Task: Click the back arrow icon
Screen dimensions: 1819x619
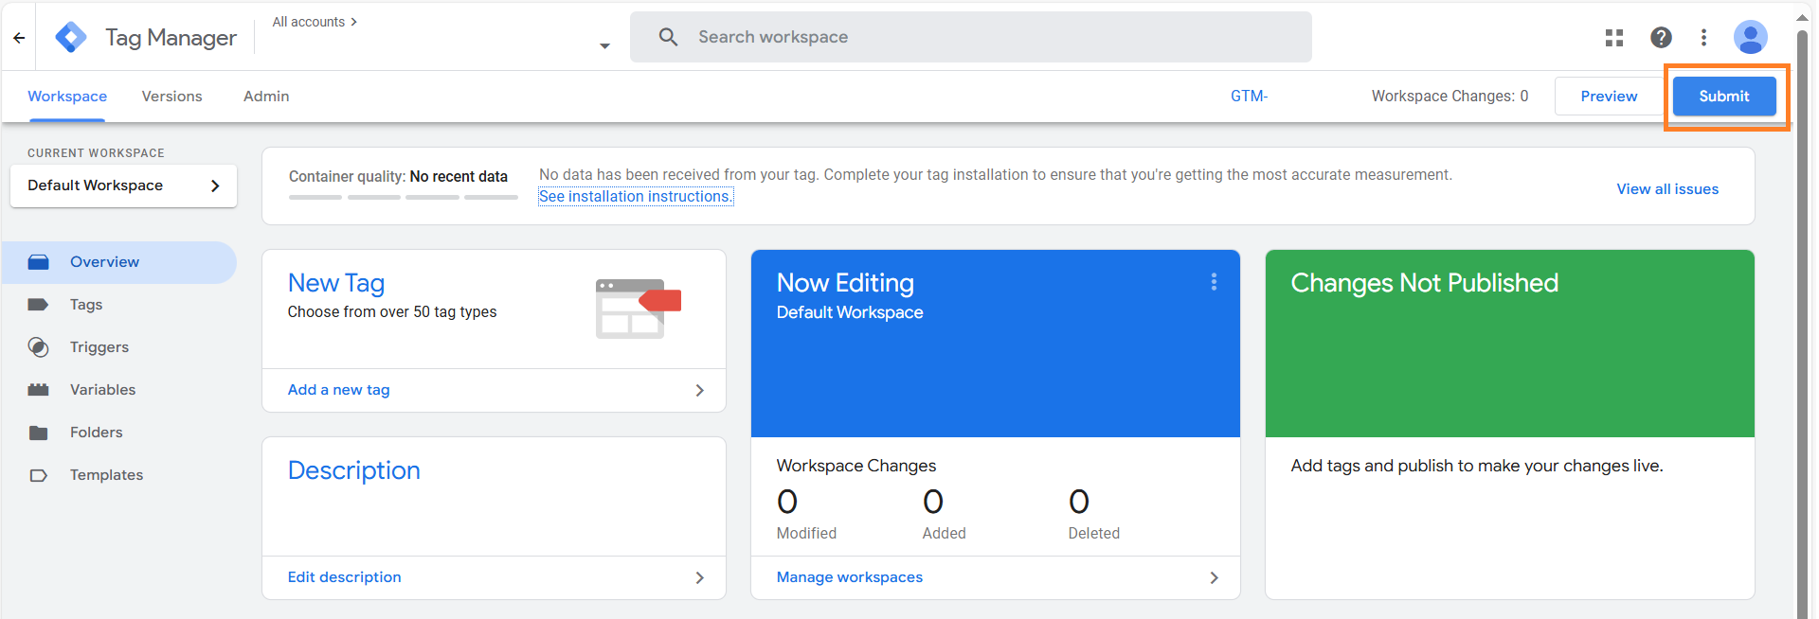Action: click(19, 38)
